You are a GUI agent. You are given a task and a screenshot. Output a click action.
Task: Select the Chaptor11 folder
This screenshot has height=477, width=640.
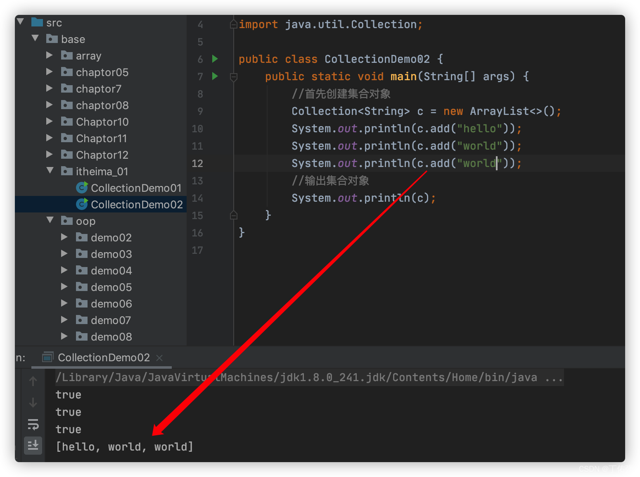coord(101,138)
